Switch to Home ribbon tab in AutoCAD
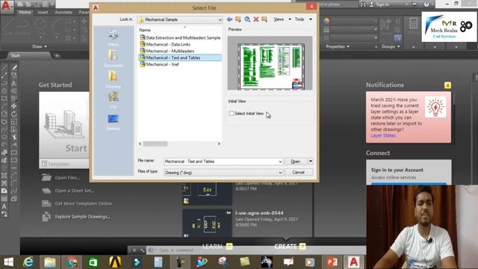Image resolution: width=478 pixels, height=269 pixels. [25, 12]
